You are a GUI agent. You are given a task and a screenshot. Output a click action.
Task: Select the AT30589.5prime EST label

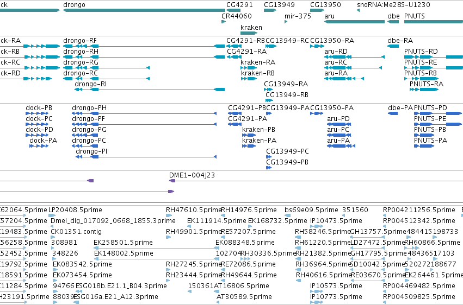(244, 297)
